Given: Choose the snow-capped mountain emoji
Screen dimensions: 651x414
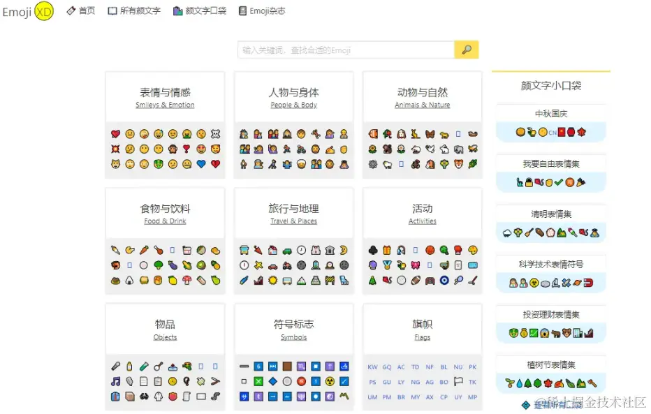Looking at the screenshot, I should coord(301,281).
